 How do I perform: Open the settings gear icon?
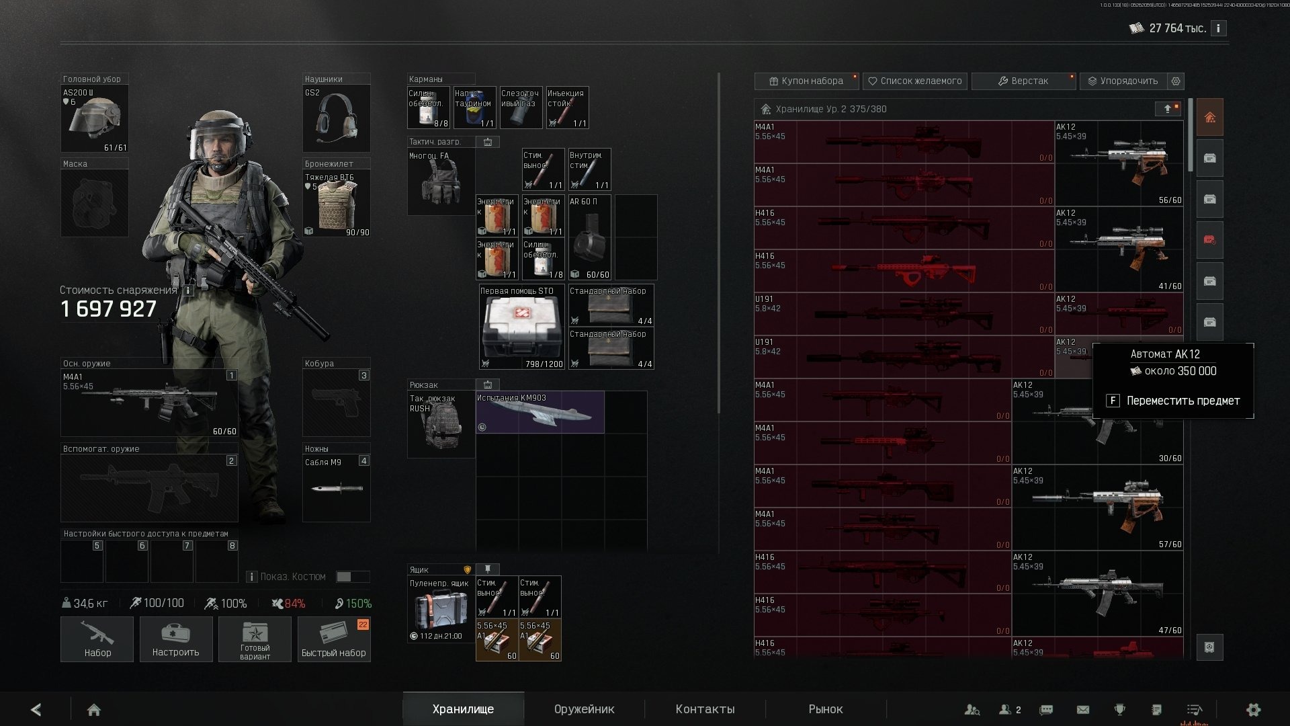[1253, 709]
